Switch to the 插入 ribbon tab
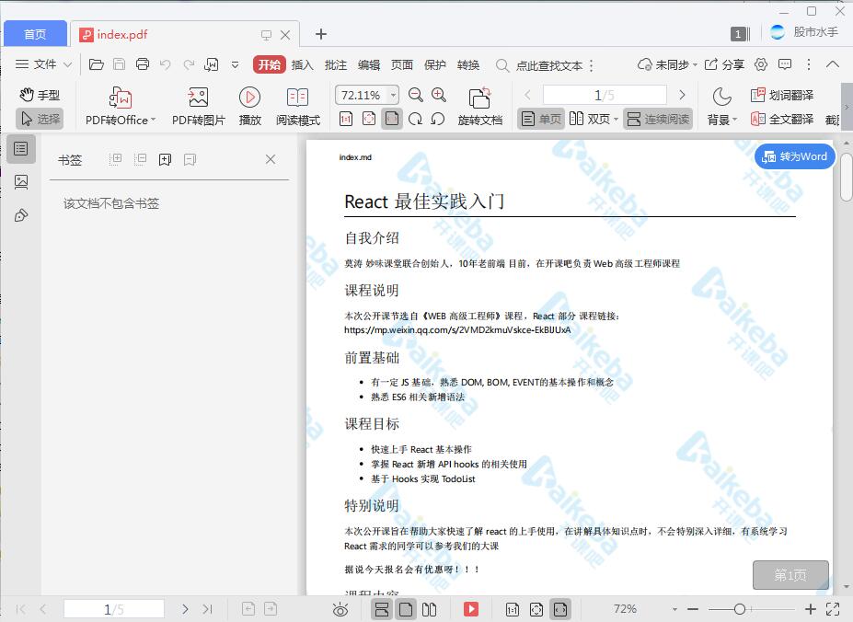The width and height of the screenshot is (853, 622). coord(301,65)
